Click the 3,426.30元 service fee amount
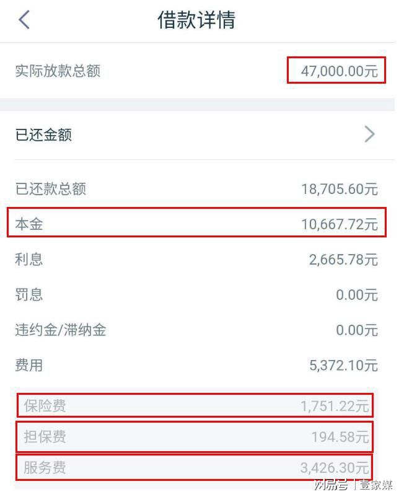This screenshot has height=497, width=404. [x=335, y=468]
